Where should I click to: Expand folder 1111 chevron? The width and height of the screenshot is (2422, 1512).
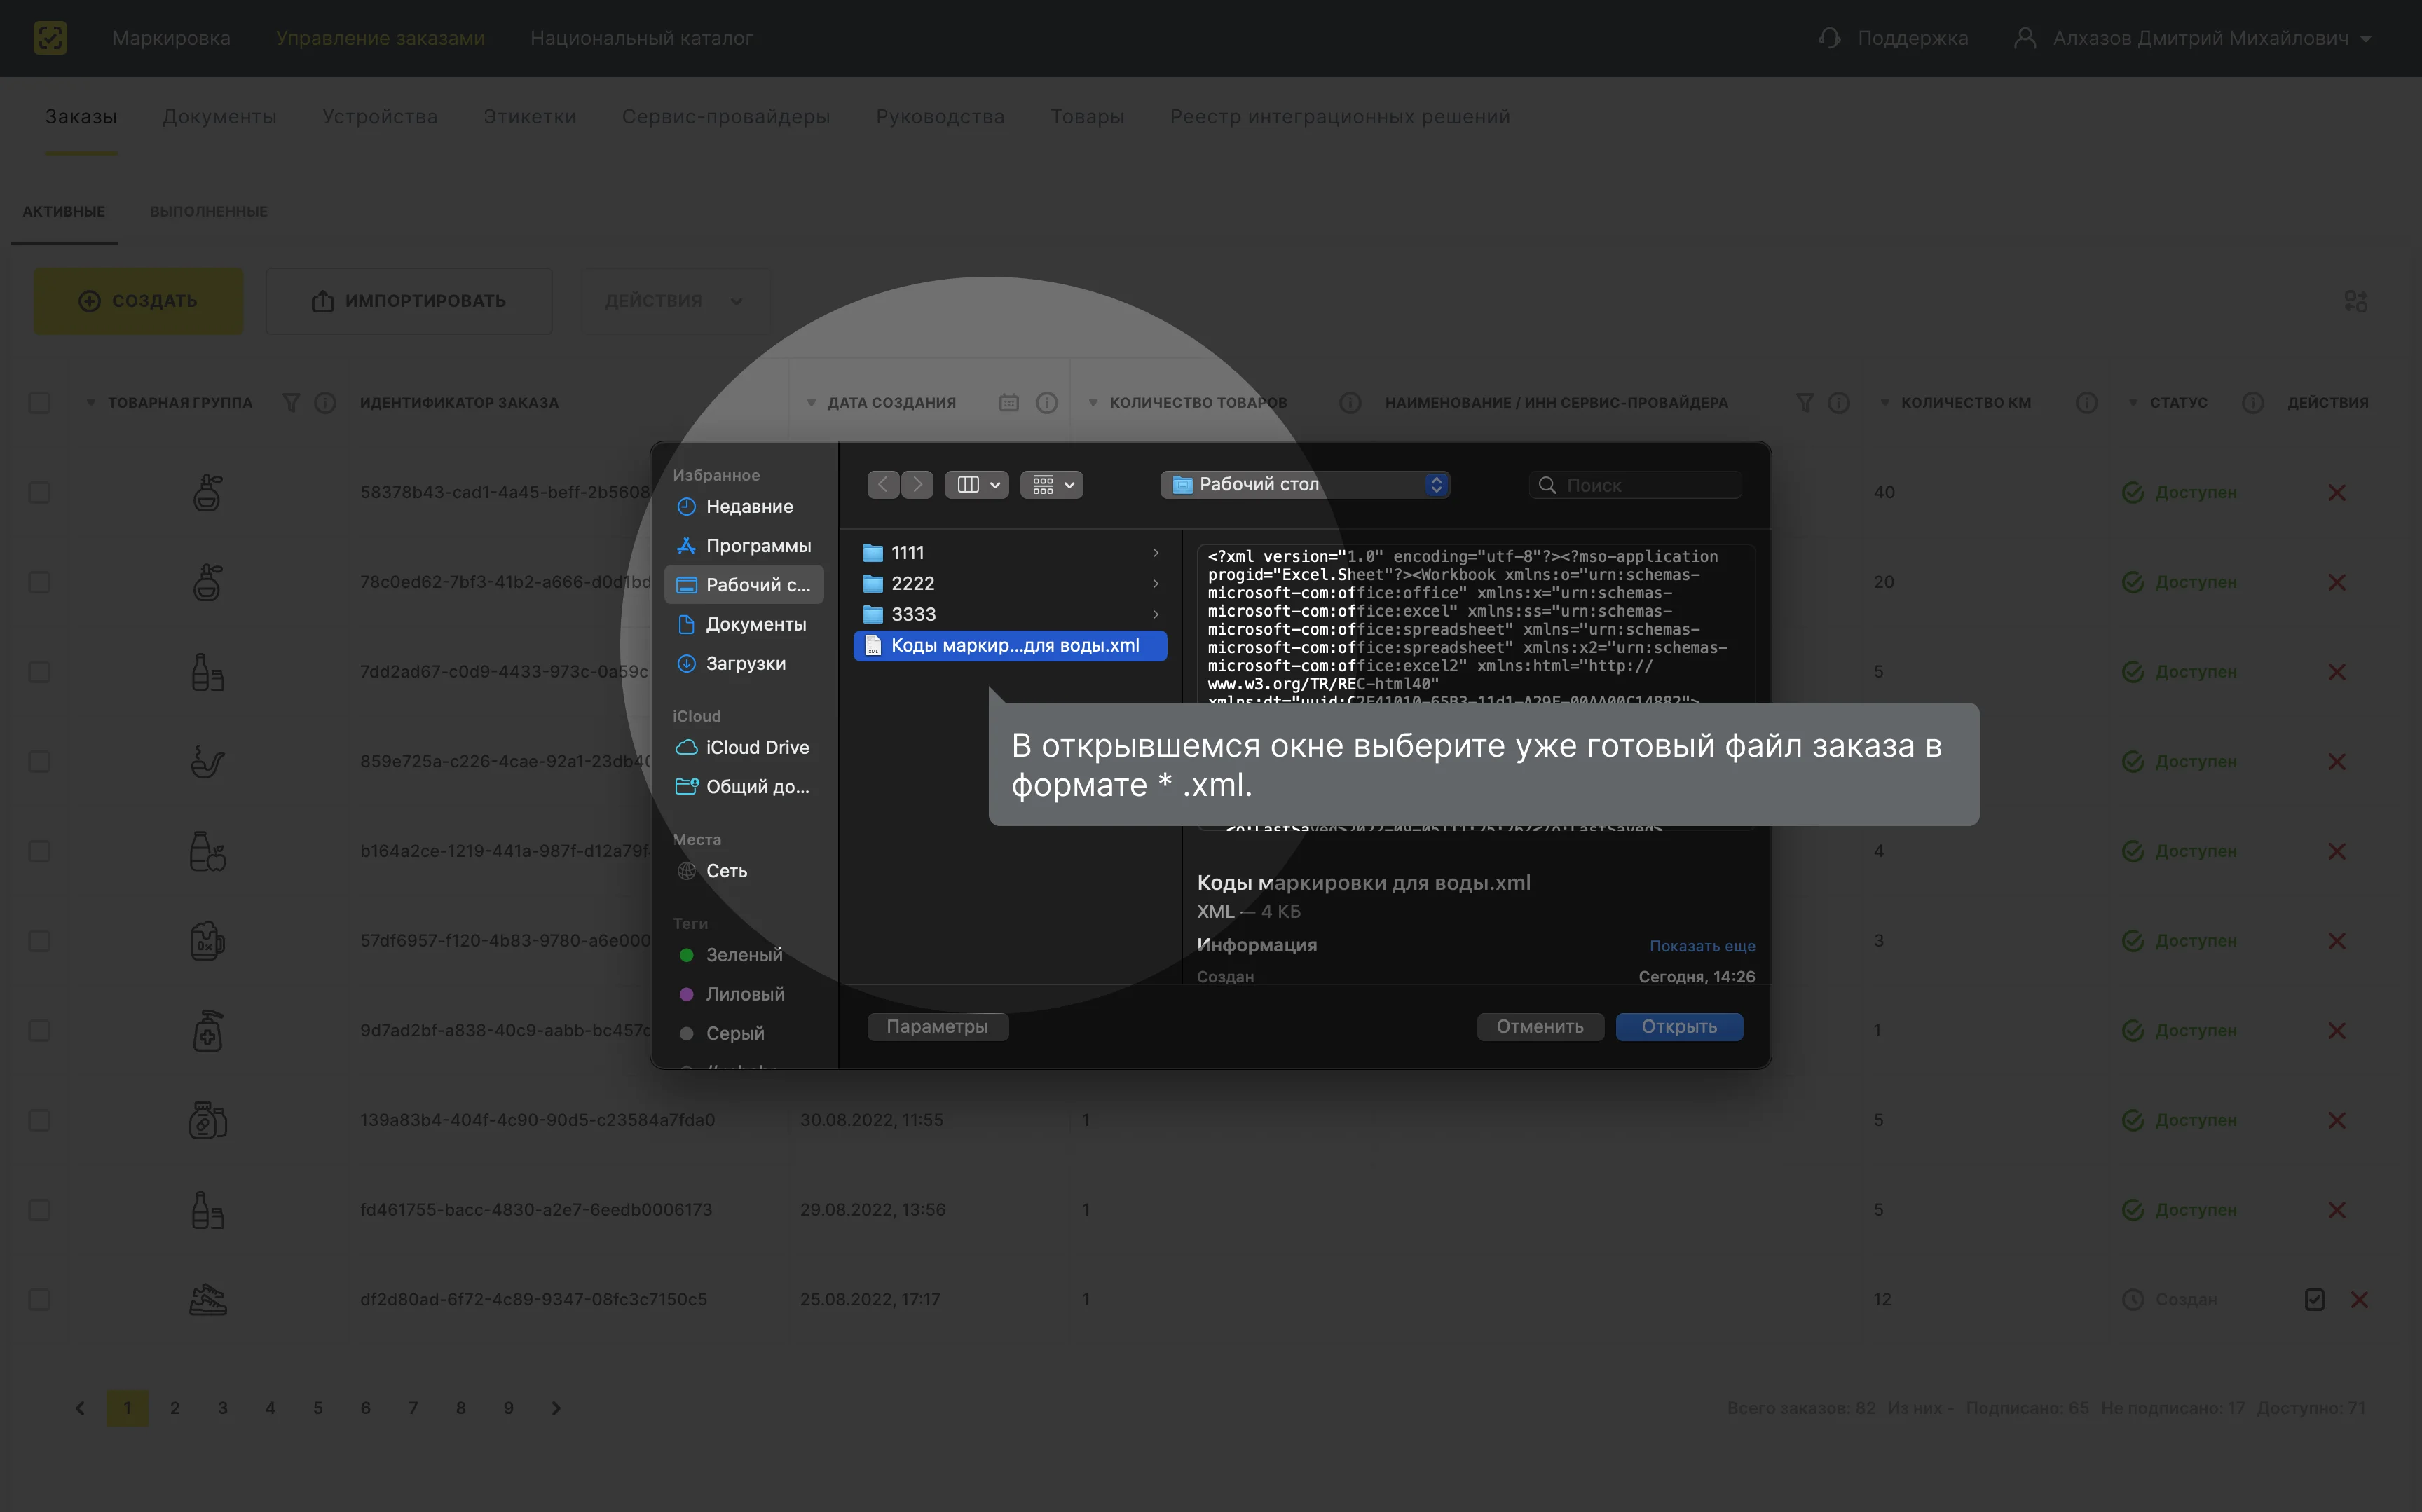point(1155,552)
